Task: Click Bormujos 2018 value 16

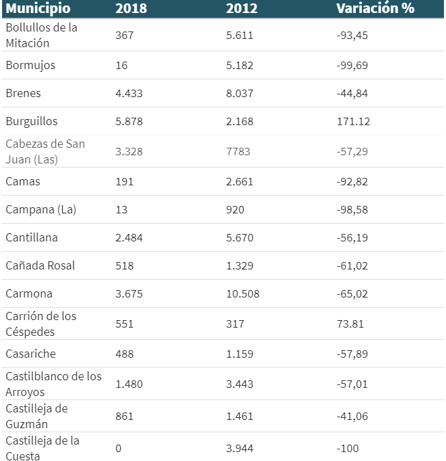Action: click(122, 66)
